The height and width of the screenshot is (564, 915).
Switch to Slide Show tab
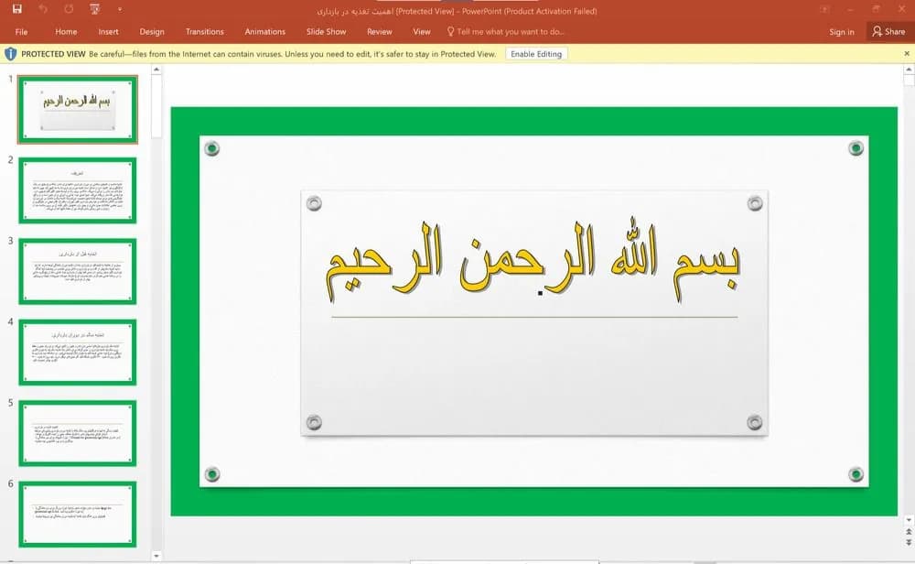[327, 31]
